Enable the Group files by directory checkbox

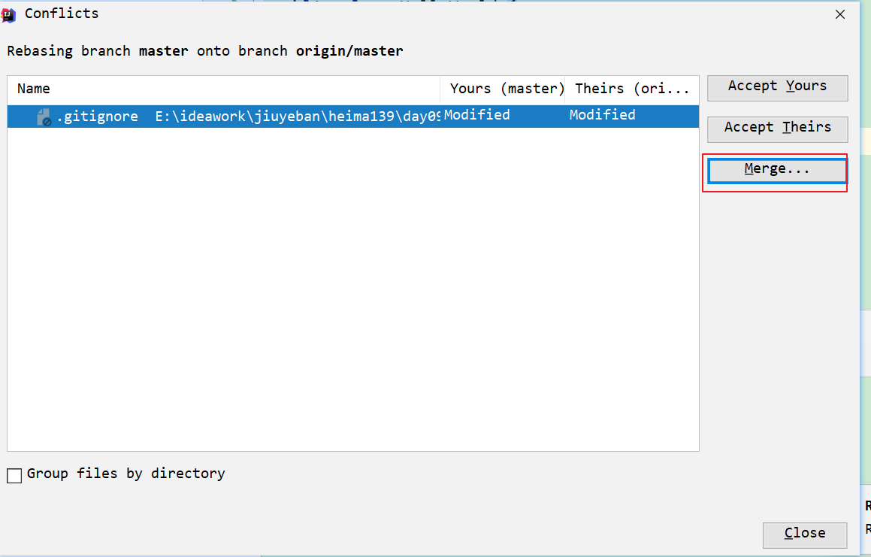[x=14, y=475]
